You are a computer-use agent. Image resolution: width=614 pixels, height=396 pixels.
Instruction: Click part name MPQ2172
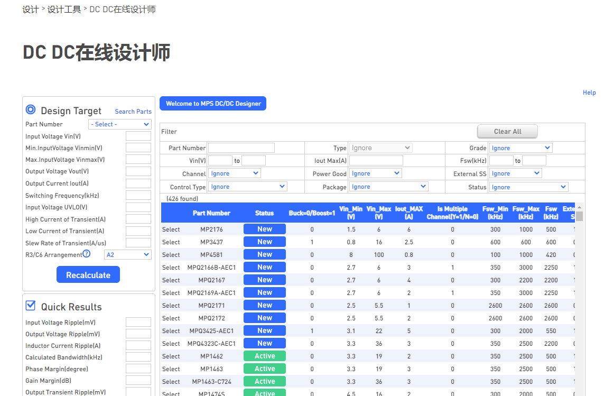(x=211, y=318)
